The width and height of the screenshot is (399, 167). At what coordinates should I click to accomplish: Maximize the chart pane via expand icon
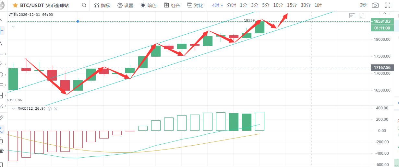tap(362, 15)
